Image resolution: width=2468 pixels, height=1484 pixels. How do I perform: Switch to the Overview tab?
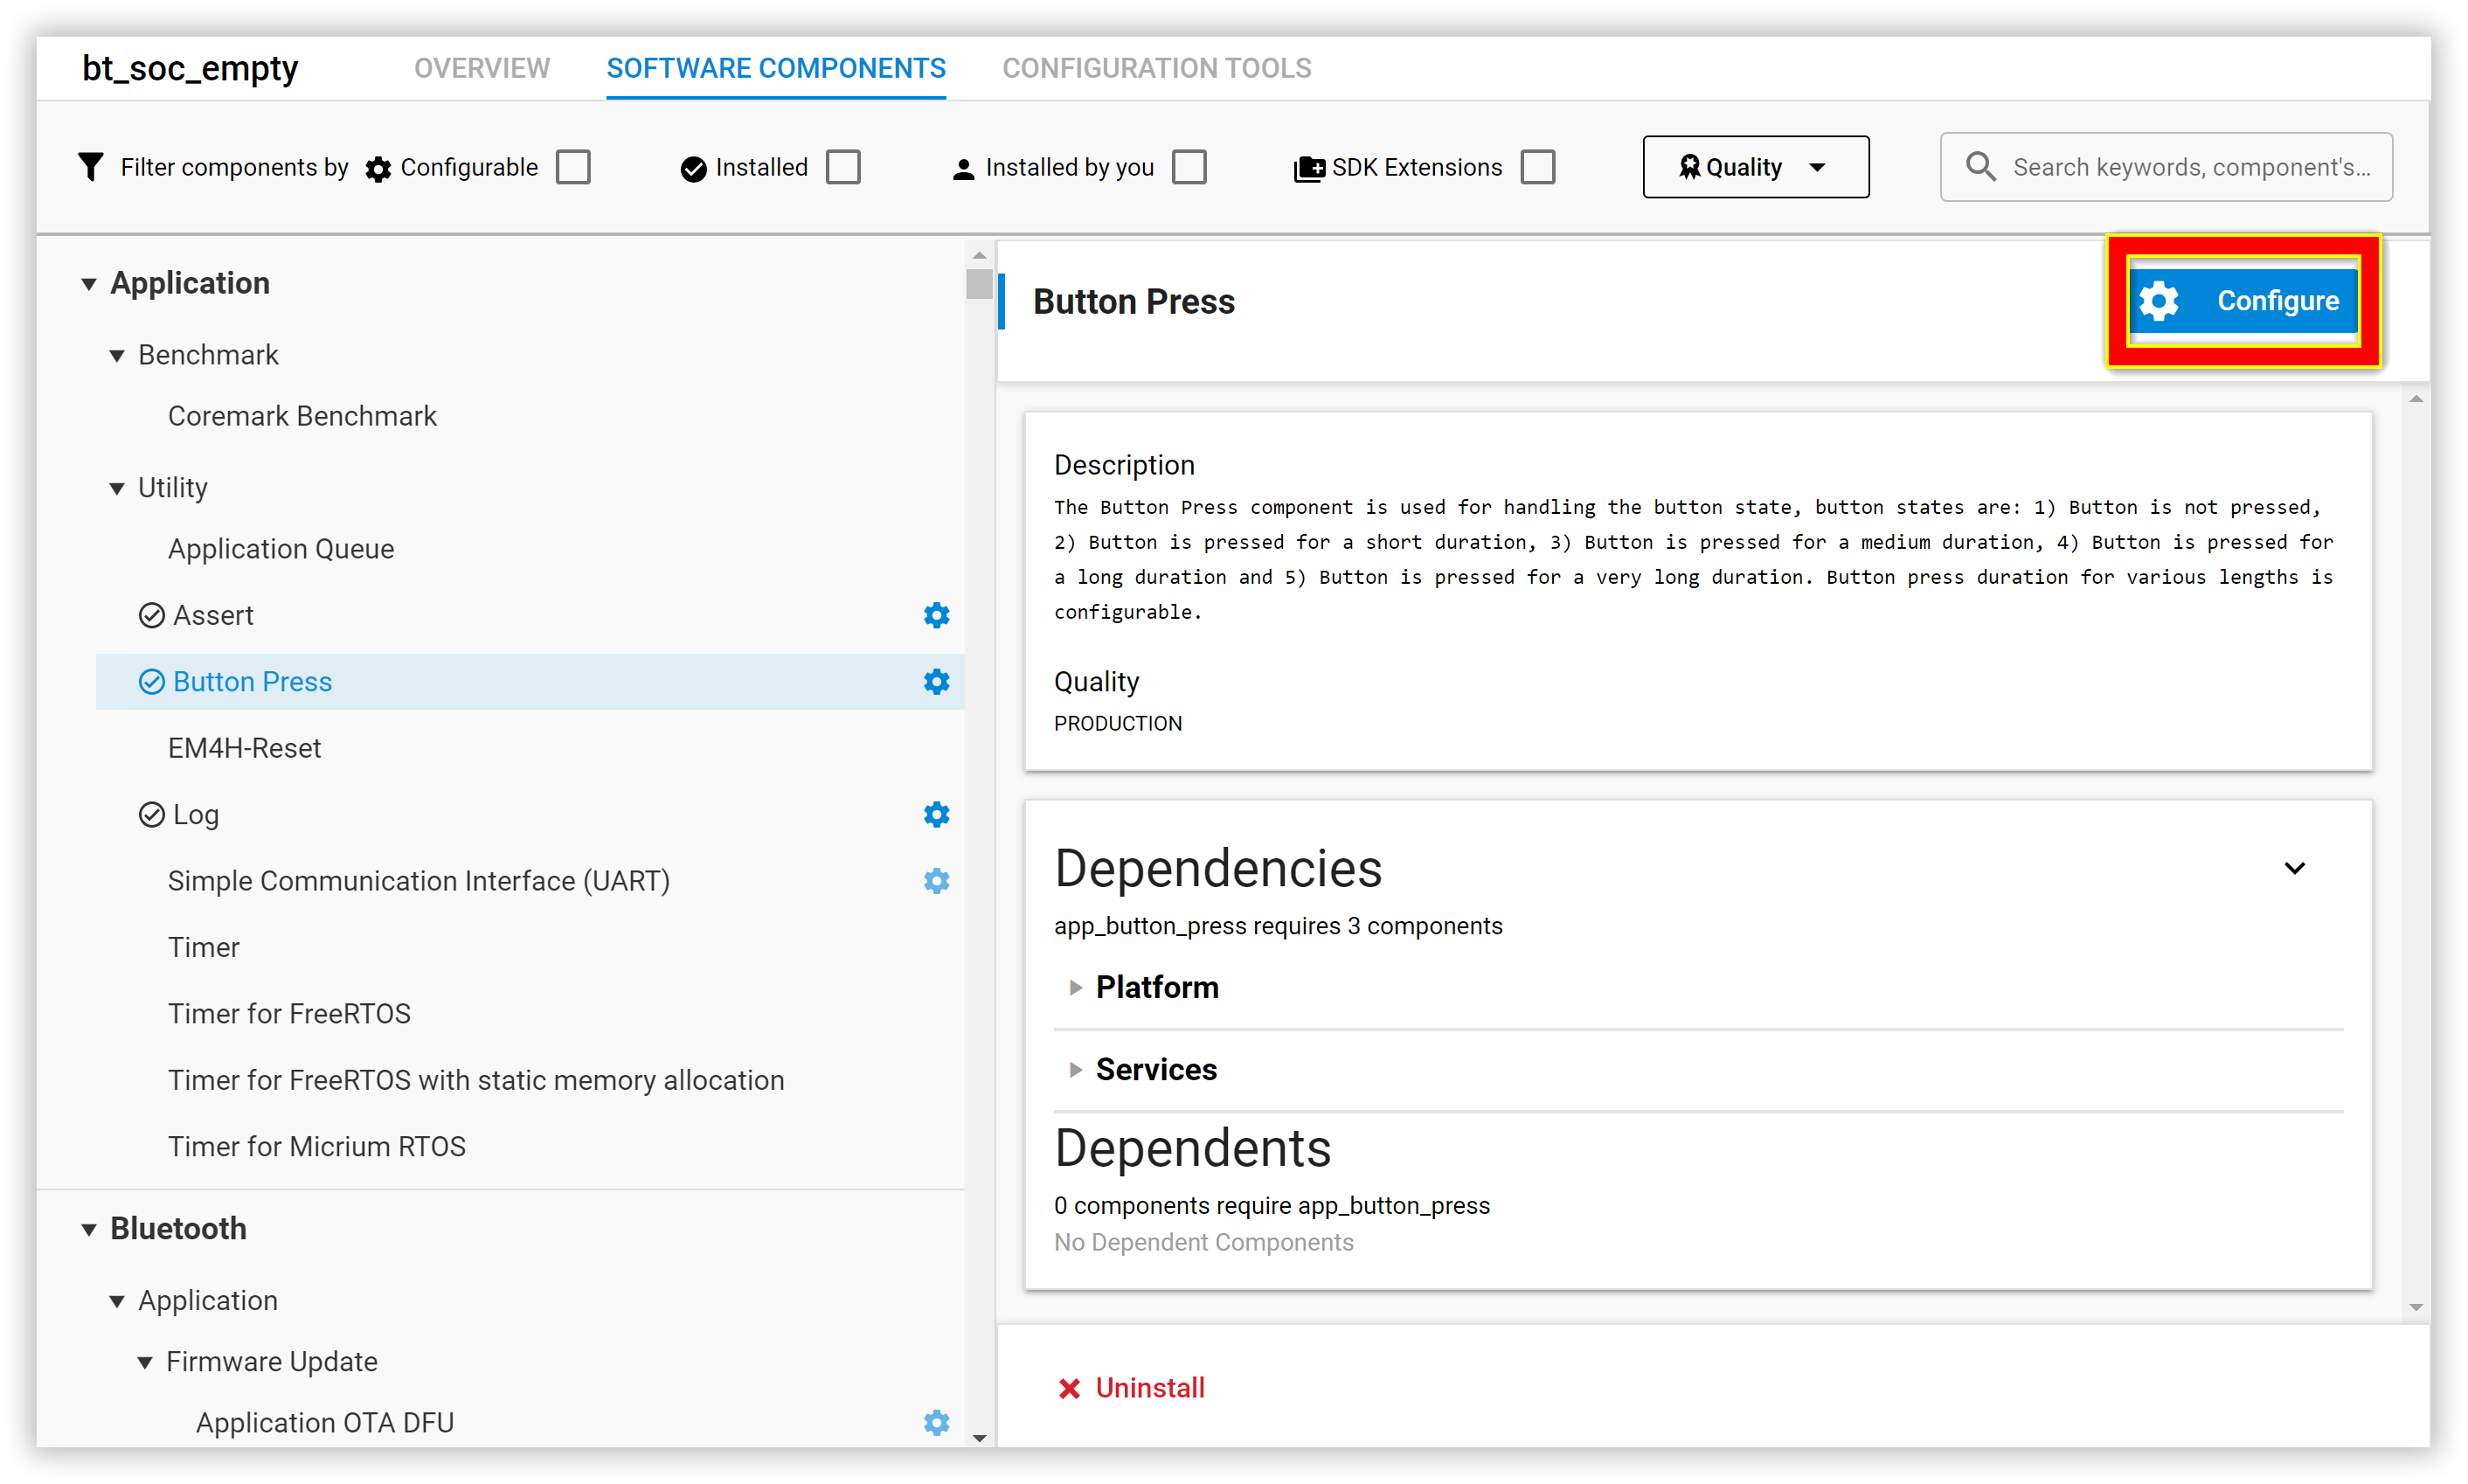482,68
